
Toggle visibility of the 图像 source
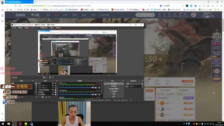(x=53, y=83)
